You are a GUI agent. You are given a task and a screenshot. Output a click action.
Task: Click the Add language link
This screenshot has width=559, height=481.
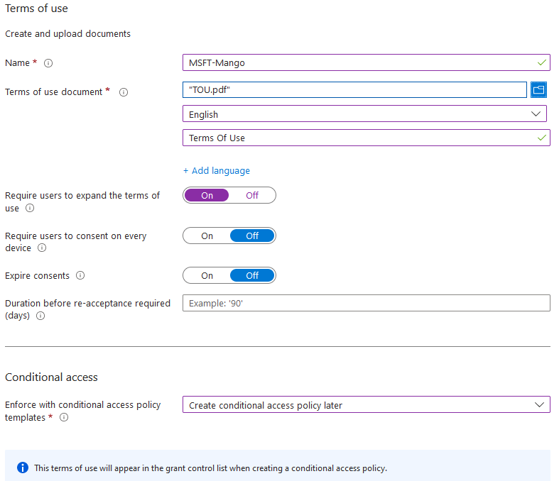(217, 170)
